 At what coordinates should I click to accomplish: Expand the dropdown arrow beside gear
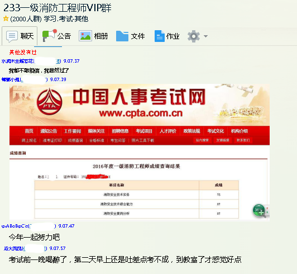pyautogui.click(x=205, y=36)
